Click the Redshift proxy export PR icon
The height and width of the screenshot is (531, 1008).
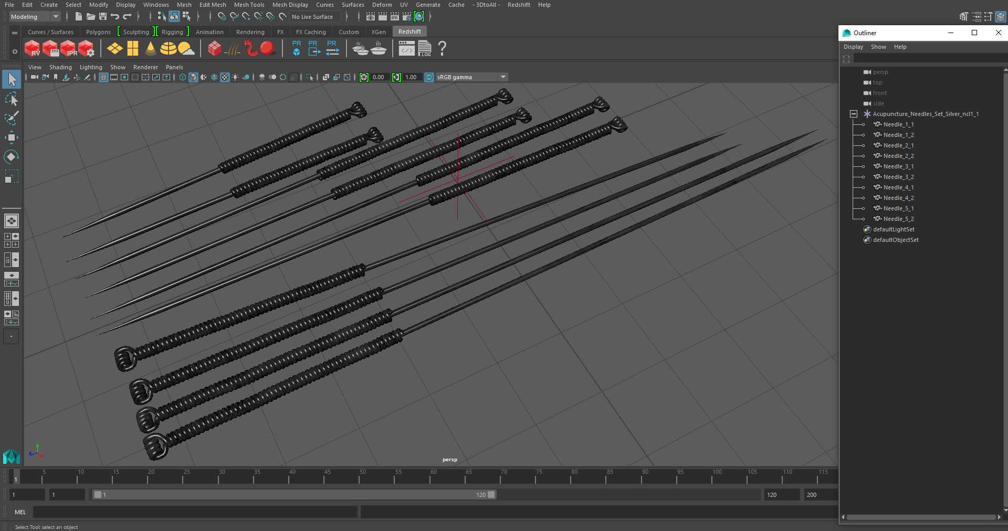pos(313,48)
